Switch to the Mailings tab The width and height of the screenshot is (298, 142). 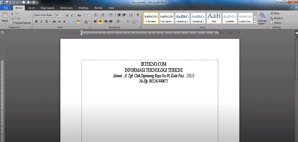[84, 8]
